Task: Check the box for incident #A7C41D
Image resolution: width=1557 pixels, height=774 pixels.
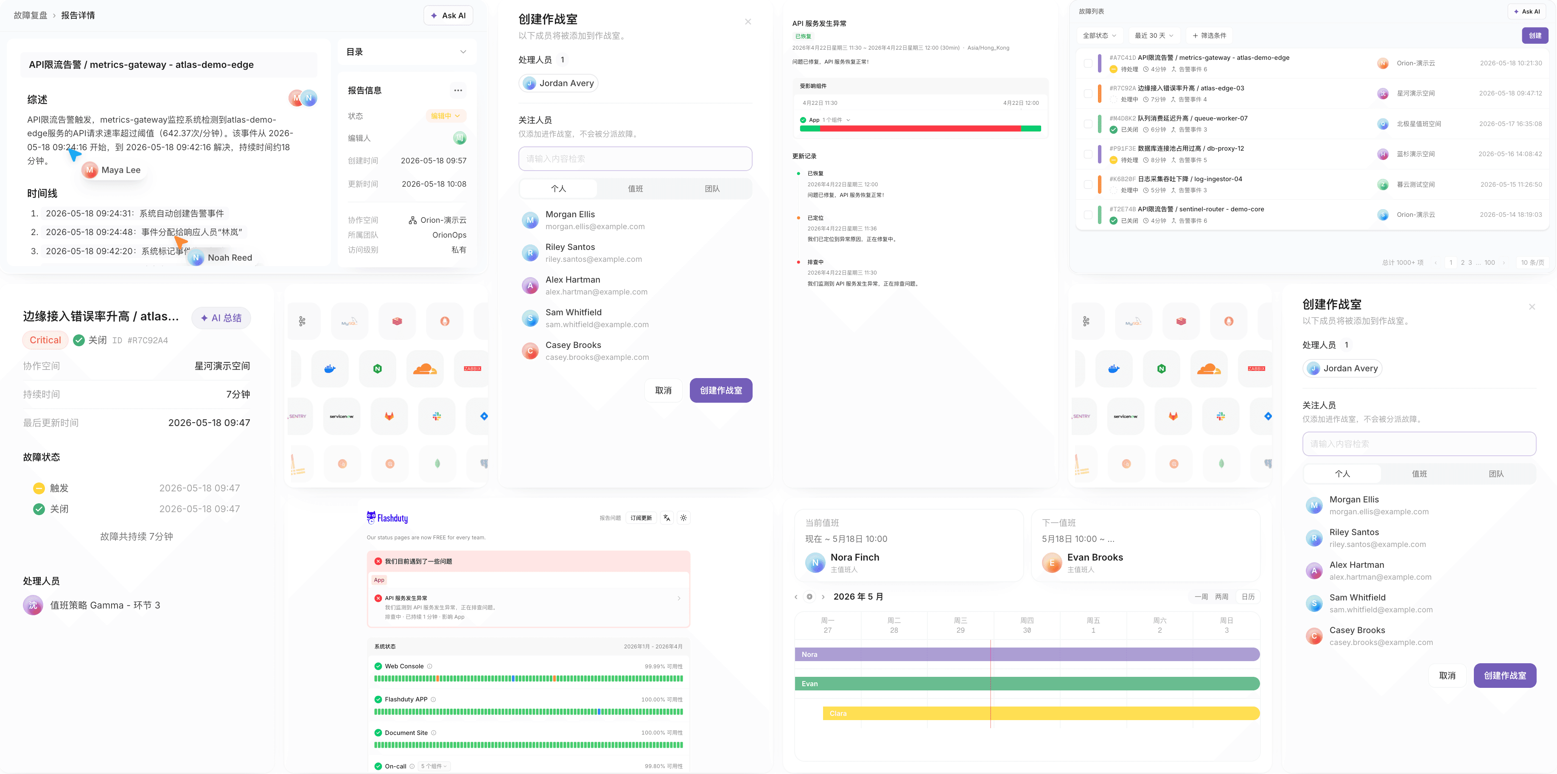Action: (1088, 64)
